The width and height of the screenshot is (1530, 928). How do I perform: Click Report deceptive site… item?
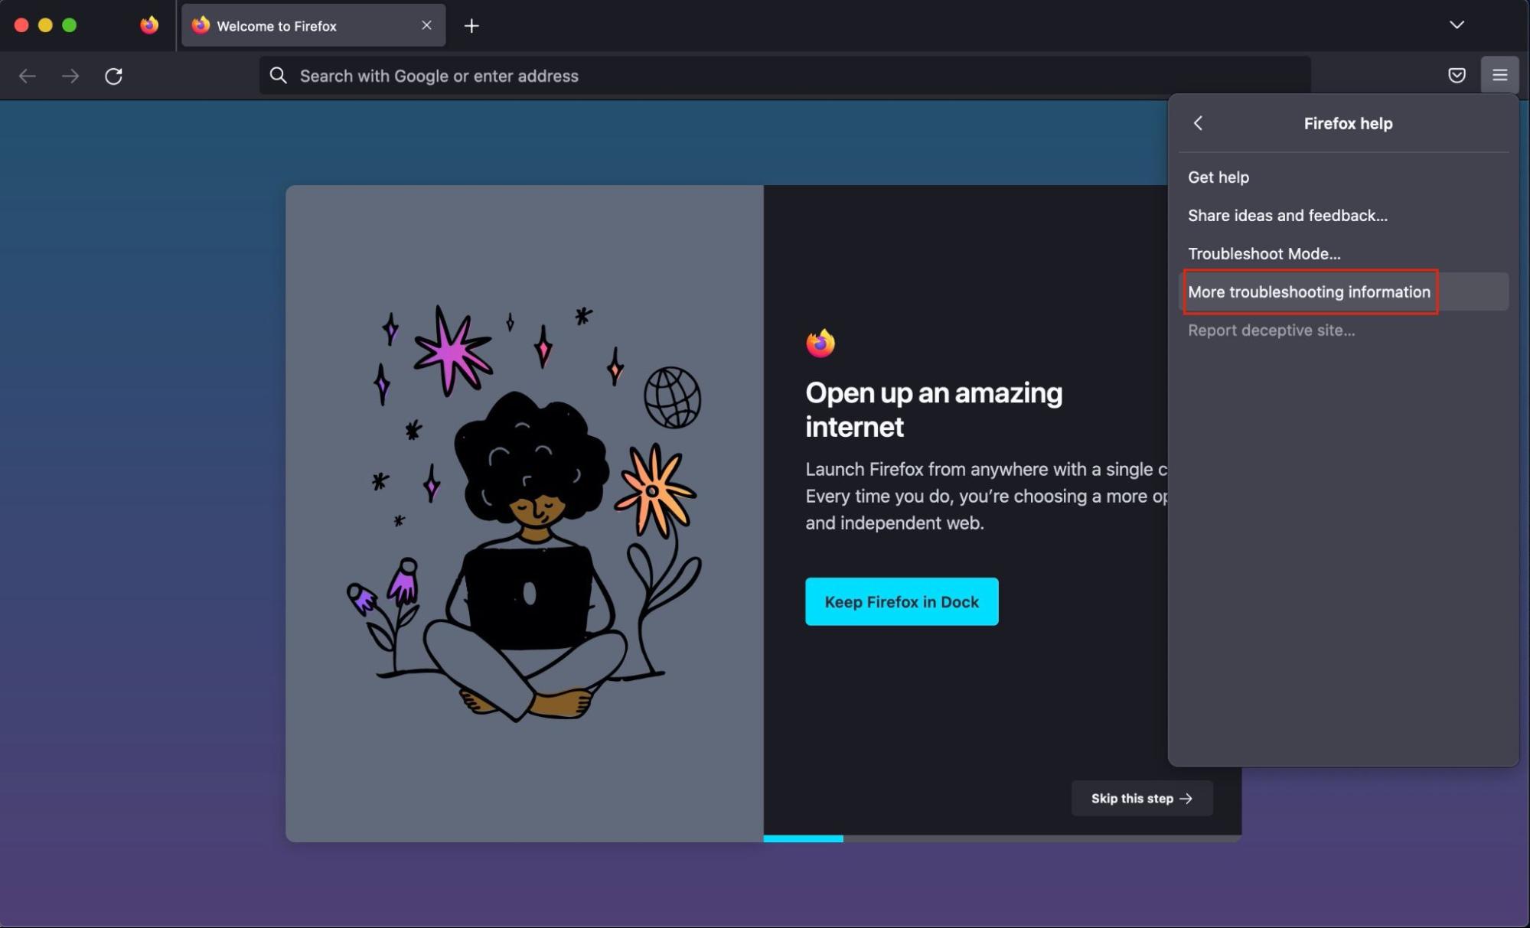tap(1343, 330)
